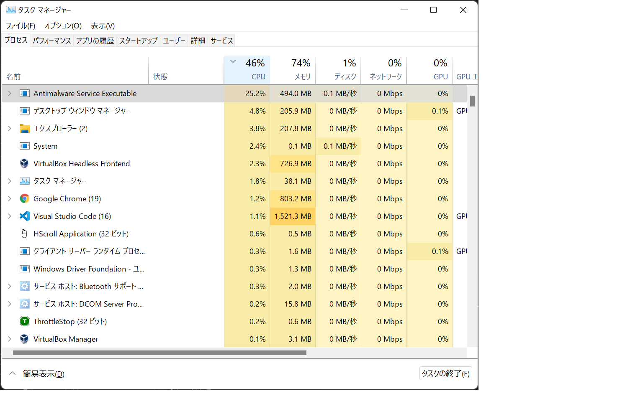Click the 803.2 MB memory cell
Viewport: 643px width, 401px height.
(x=293, y=199)
